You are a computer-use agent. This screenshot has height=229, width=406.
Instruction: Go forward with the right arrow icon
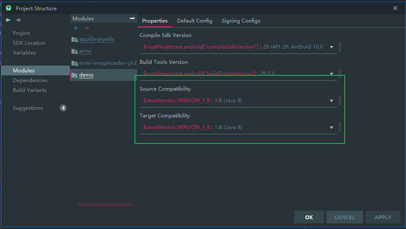tap(19, 20)
